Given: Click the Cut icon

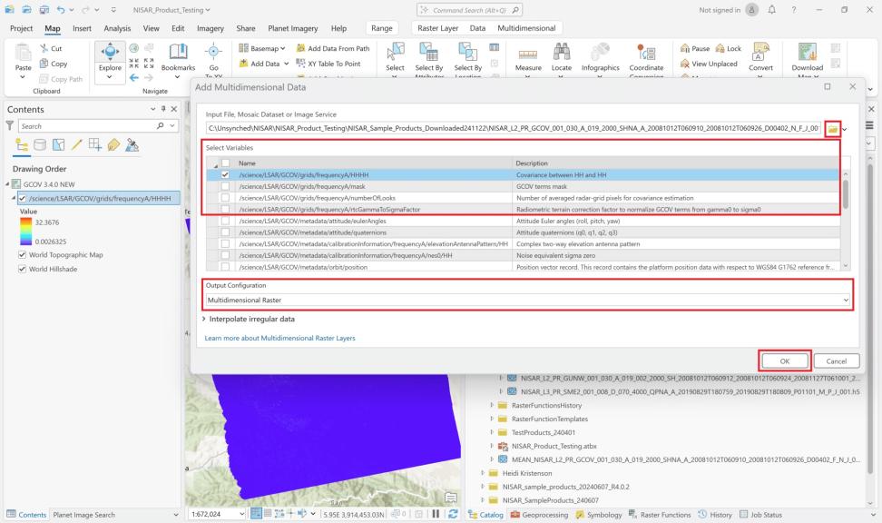Looking at the screenshot, I should [44, 48].
